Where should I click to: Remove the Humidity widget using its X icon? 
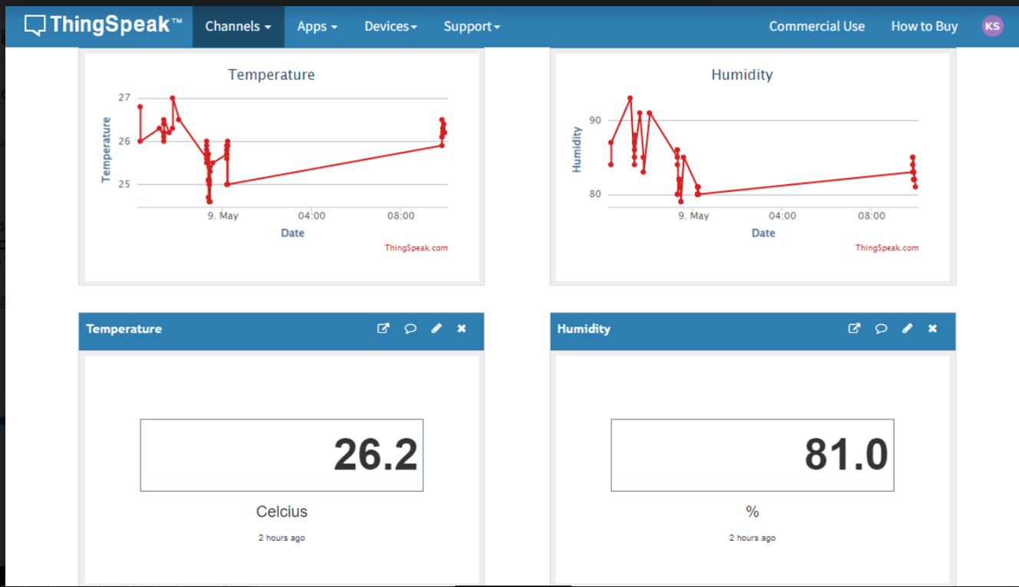click(932, 328)
